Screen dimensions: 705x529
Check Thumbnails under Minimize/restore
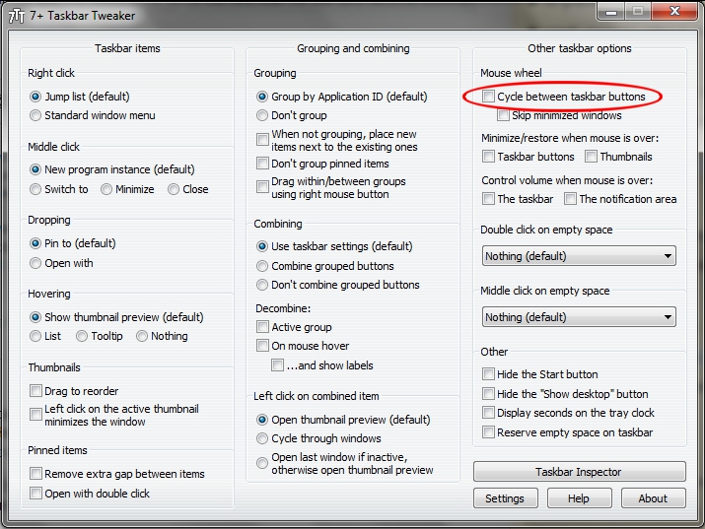click(x=591, y=157)
